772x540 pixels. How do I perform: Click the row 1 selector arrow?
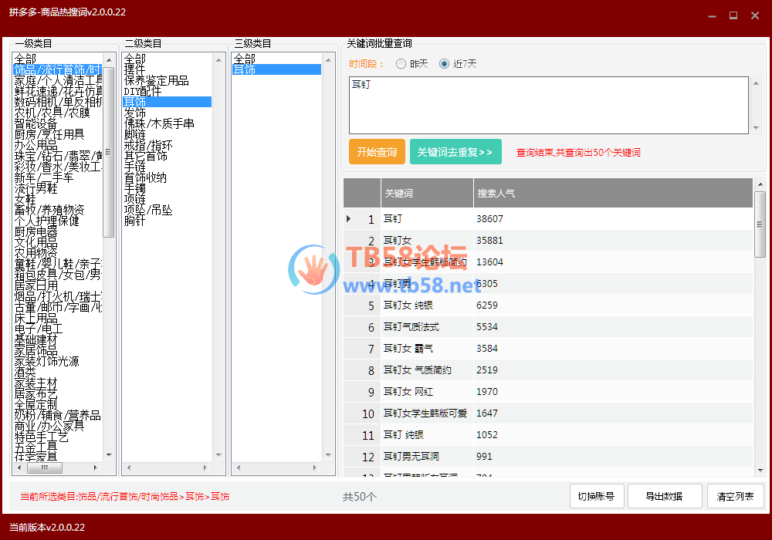[x=349, y=219]
